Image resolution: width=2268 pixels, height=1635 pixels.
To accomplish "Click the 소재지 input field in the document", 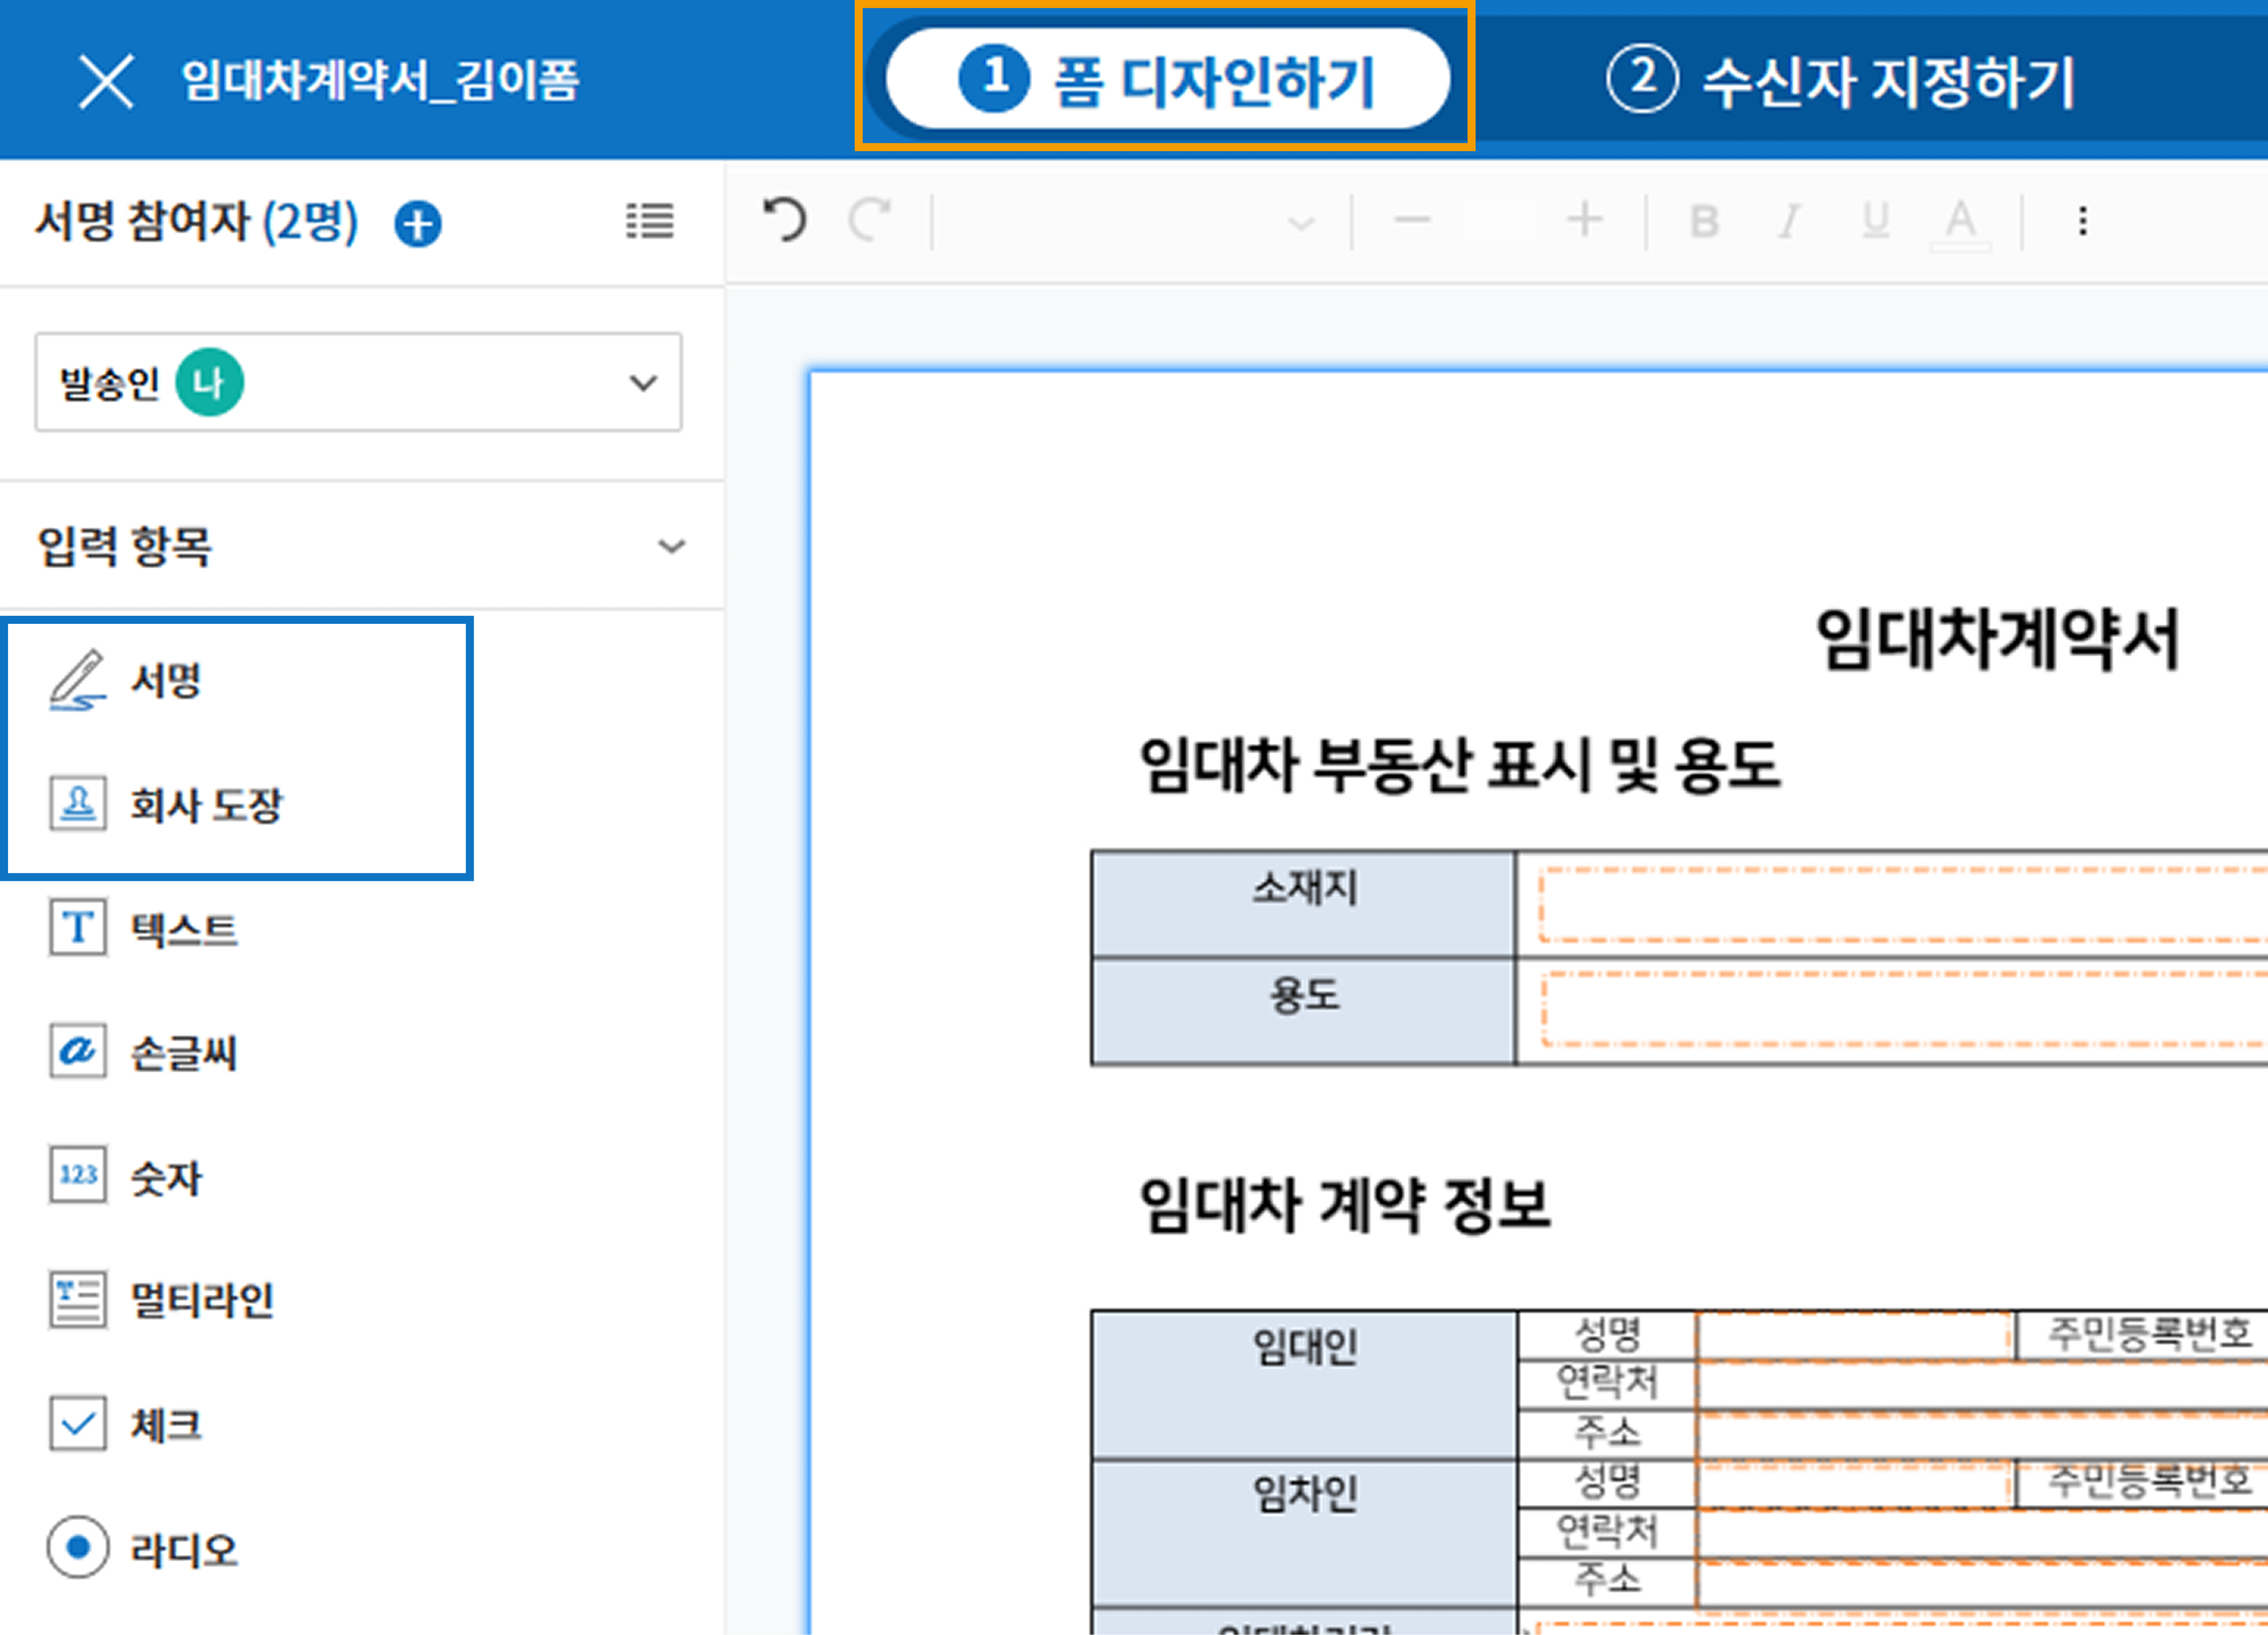I will [1900, 904].
